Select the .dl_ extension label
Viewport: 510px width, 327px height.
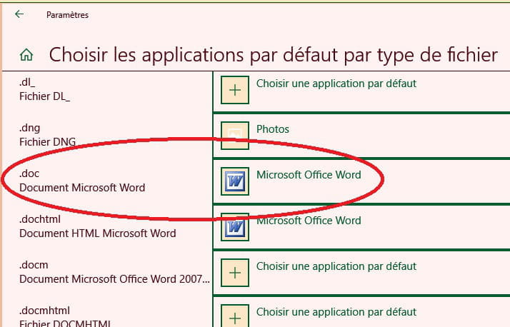click(27, 82)
